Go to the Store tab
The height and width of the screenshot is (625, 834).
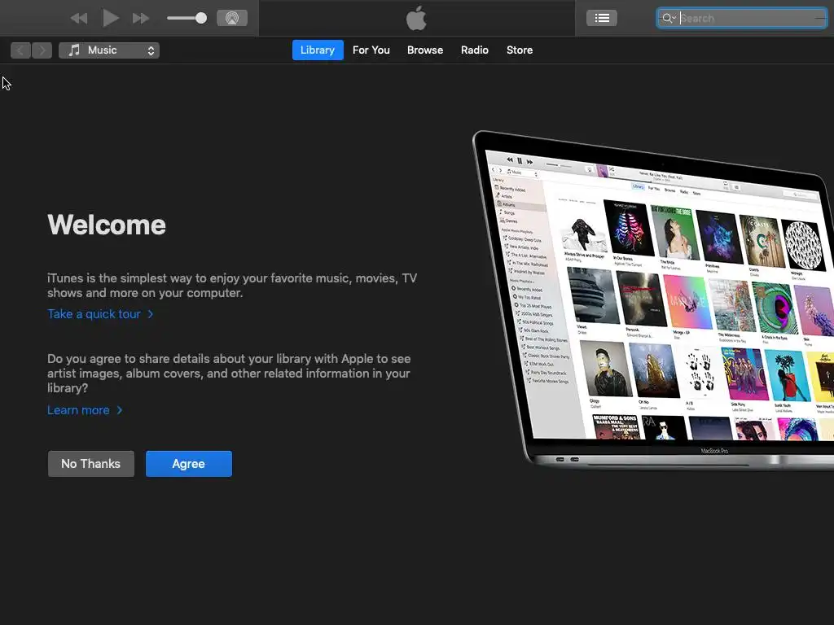click(x=520, y=50)
